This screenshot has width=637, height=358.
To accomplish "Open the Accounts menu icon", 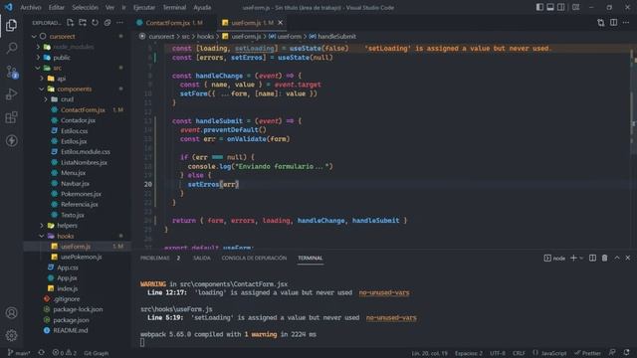I will [11, 313].
